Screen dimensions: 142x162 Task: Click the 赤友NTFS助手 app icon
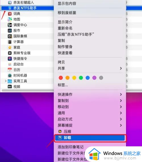10,8
